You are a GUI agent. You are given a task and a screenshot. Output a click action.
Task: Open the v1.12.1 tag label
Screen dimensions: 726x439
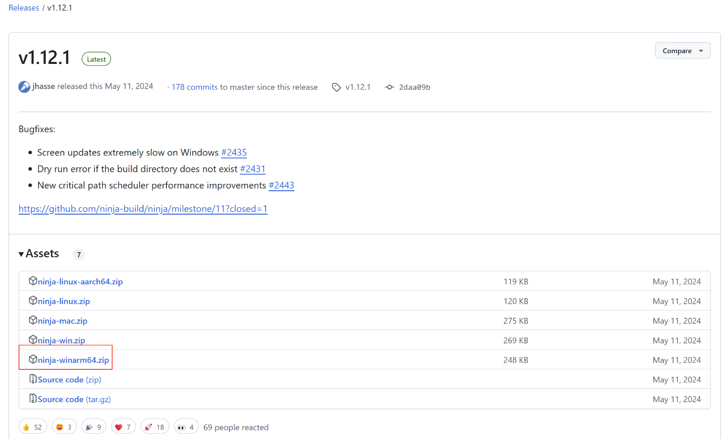(358, 87)
